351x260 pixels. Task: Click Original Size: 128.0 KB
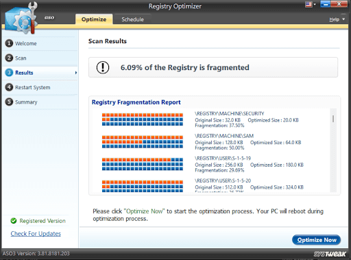(x=219, y=143)
